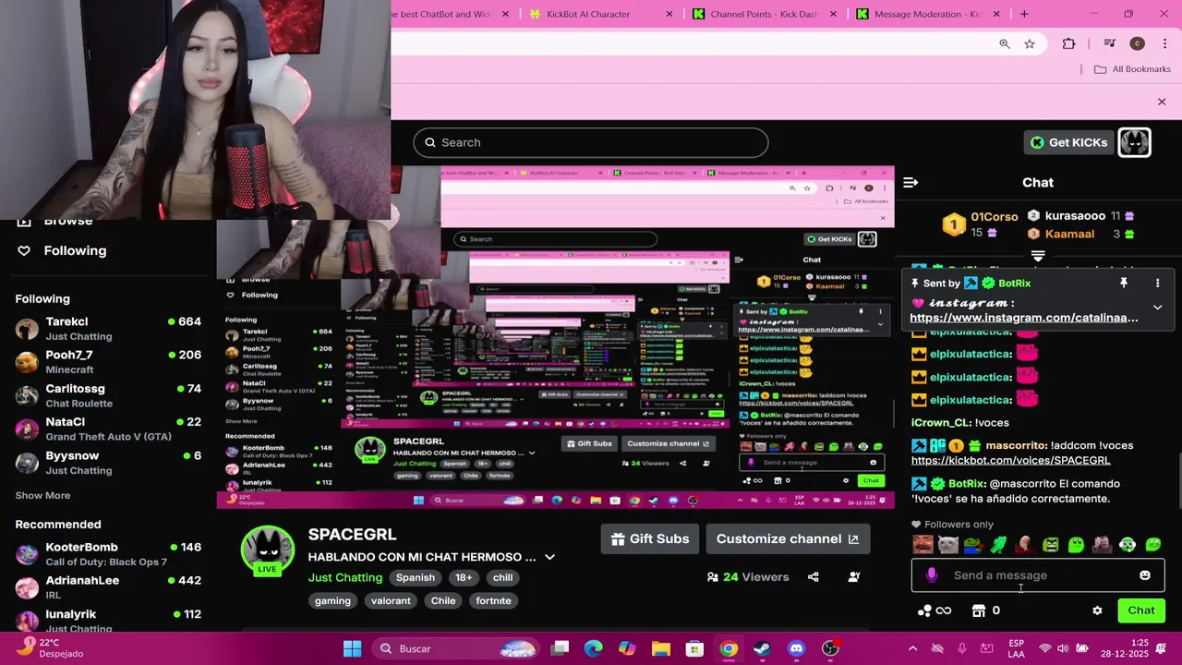Image resolution: width=1182 pixels, height=665 pixels.
Task: Open the Windows Start menu
Action: tap(353, 648)
